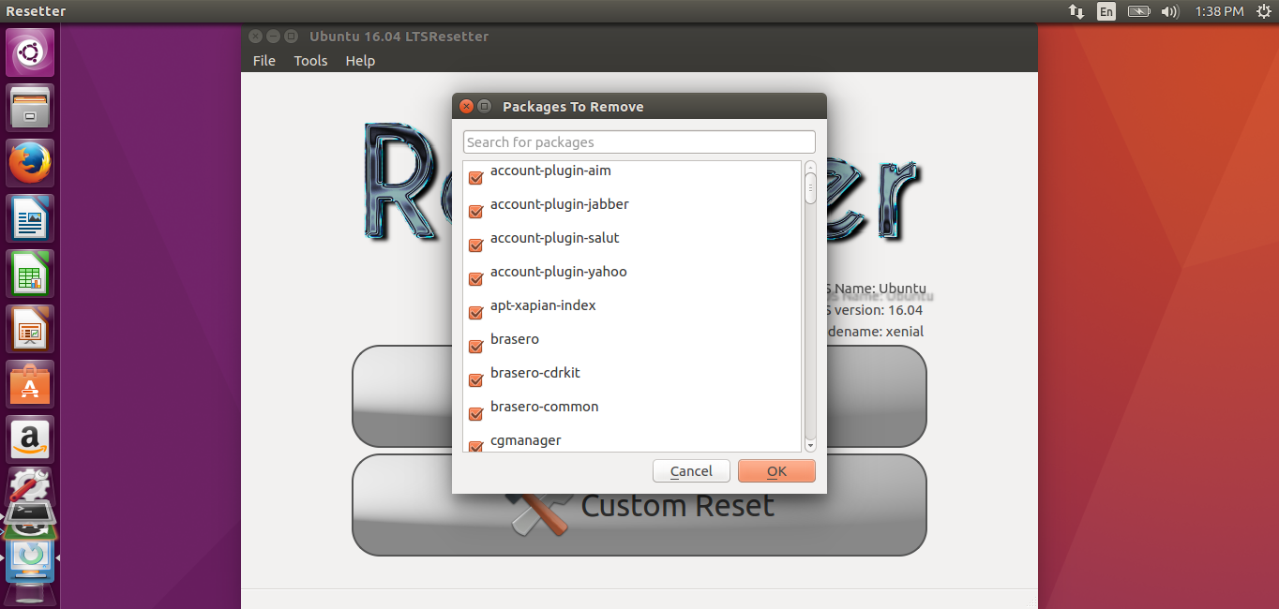Cancel the Packages To Remove dialog
Viewport: 1279px width, 609px height.
pos(691,471)
